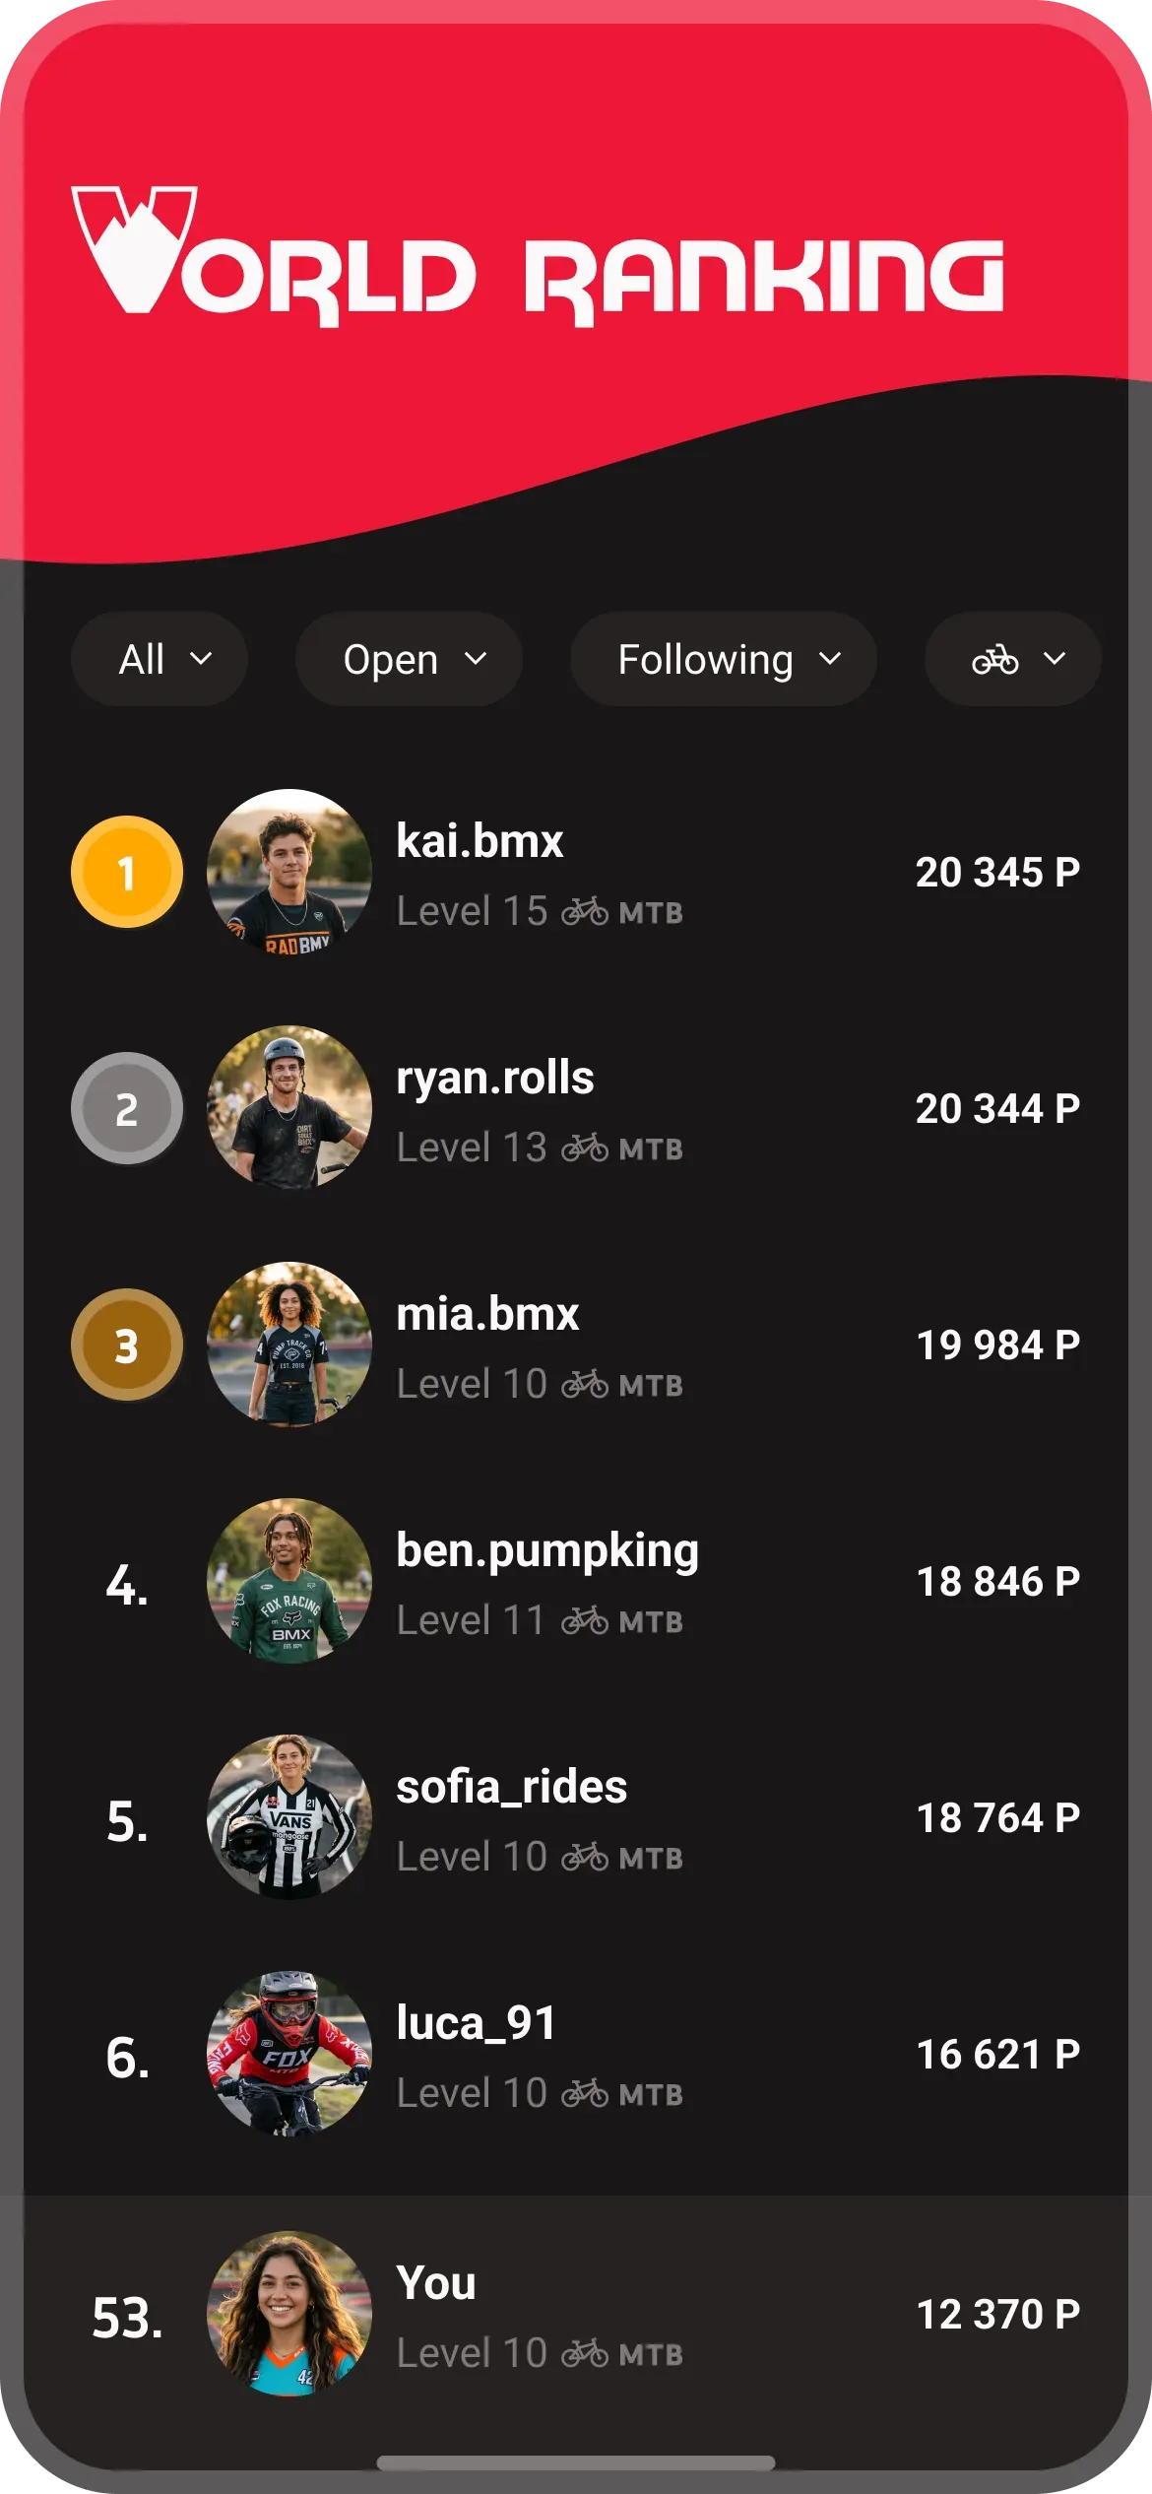View ryan.rolls avatar photo
The image size is (1152, 2494).
click(x=289, y=1108)
